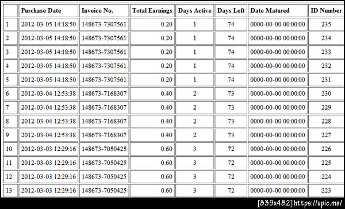Screen dimensions: 345x209
Task: Click purchase date in row 8
Action: (48, 121)
